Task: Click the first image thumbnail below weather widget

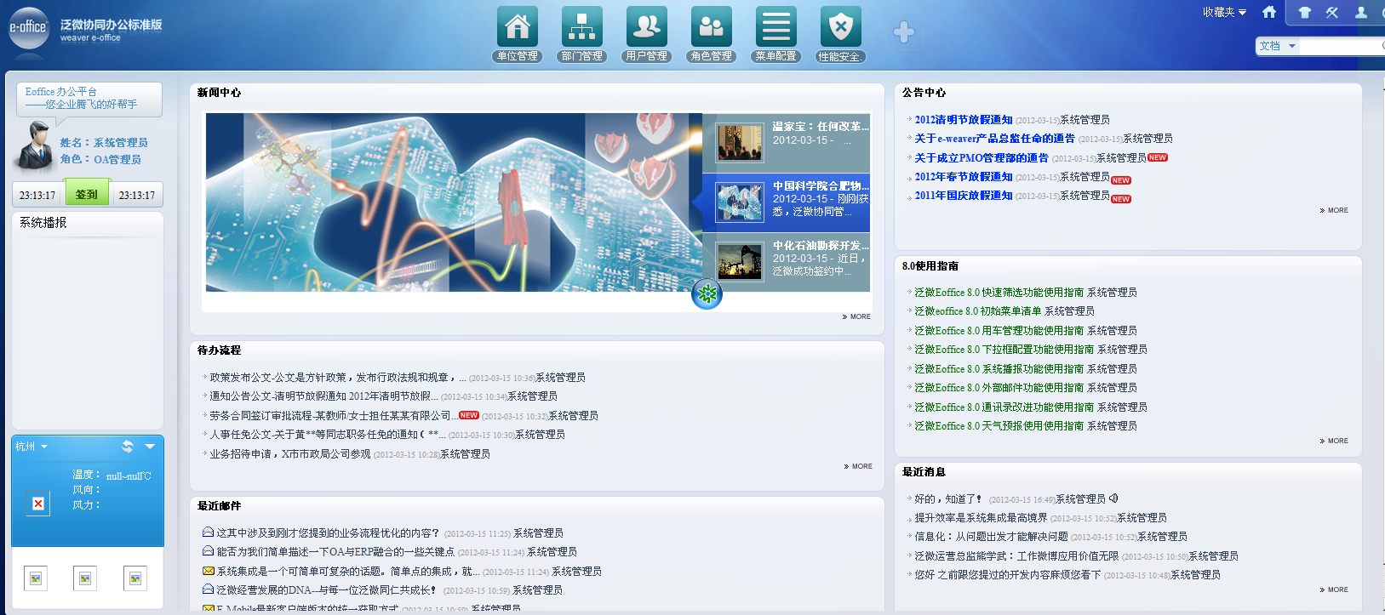Action: [x=36, y=578]
